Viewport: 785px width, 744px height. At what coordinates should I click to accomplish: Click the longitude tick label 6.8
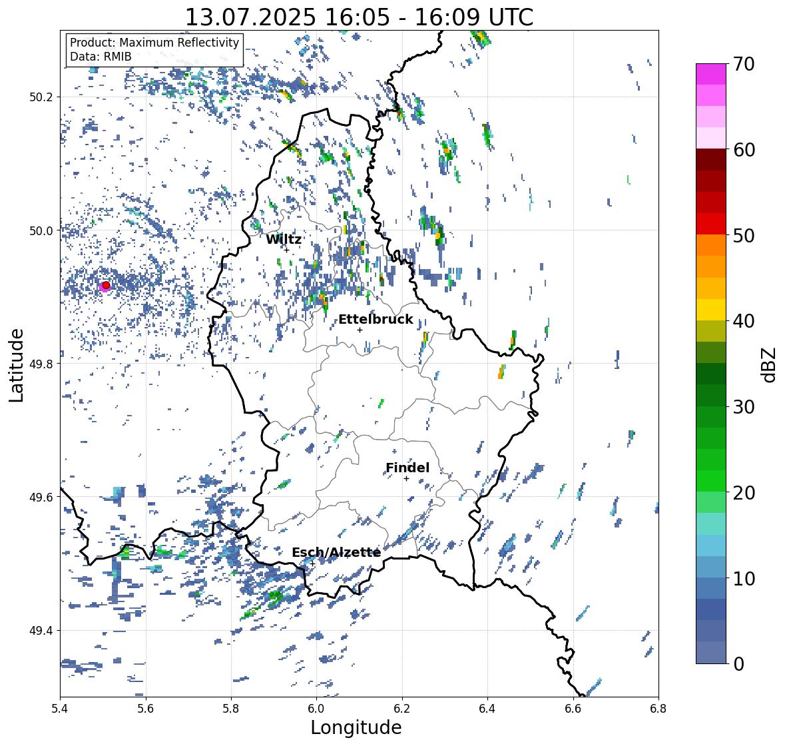click(658, 709)
